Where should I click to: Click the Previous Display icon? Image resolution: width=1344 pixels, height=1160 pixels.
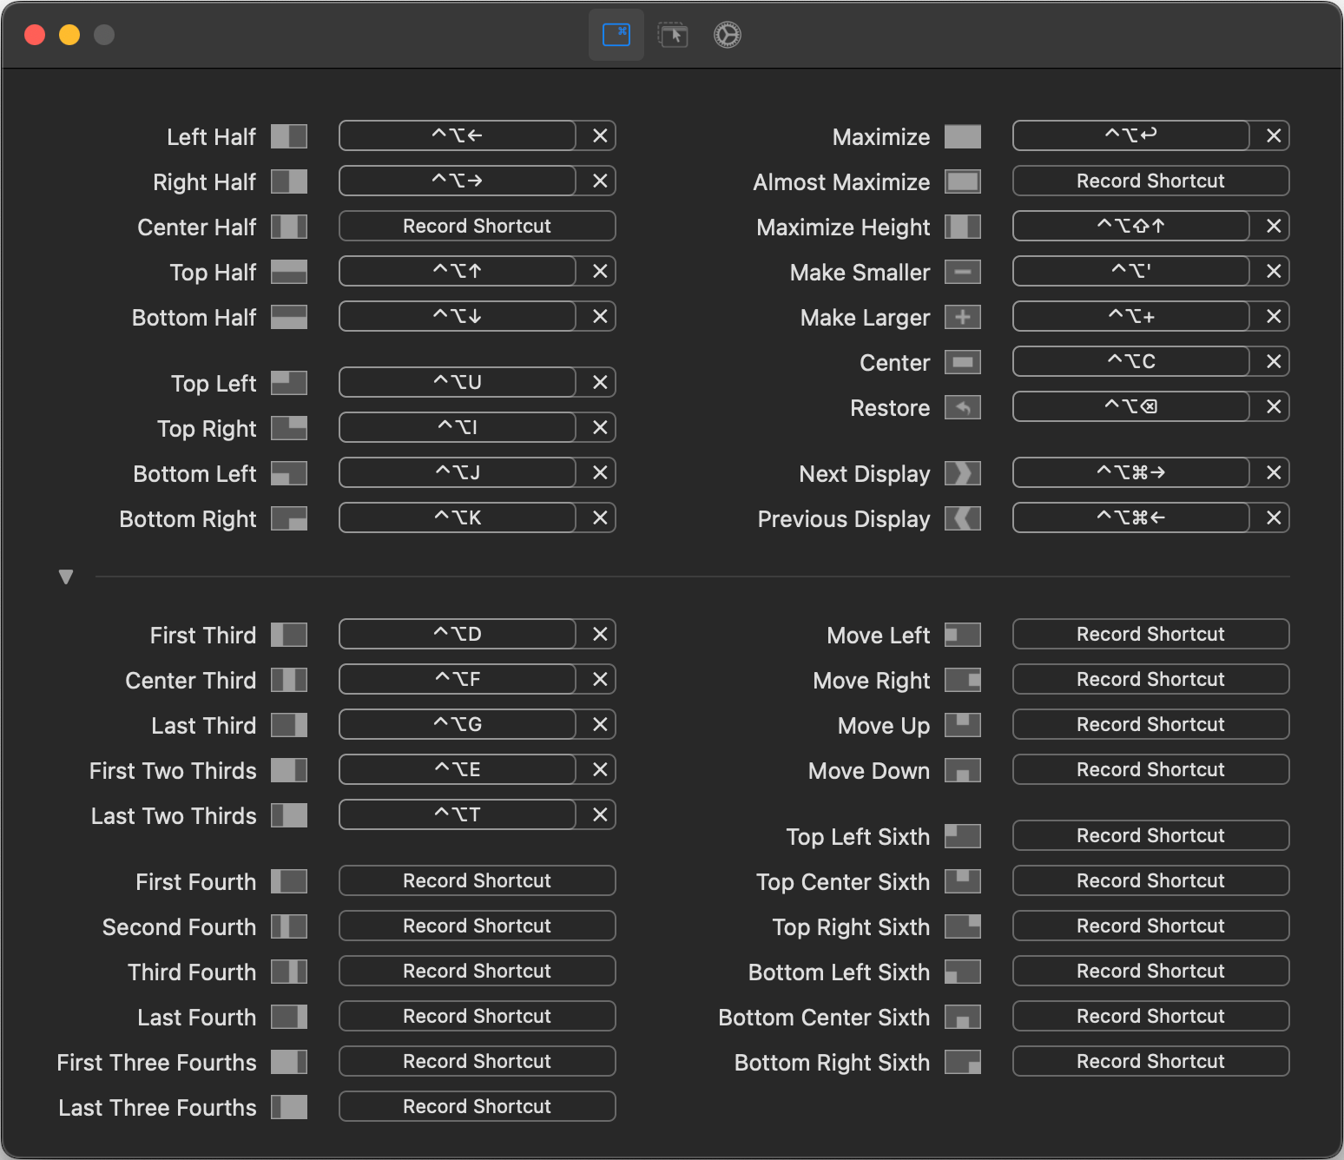963,518
